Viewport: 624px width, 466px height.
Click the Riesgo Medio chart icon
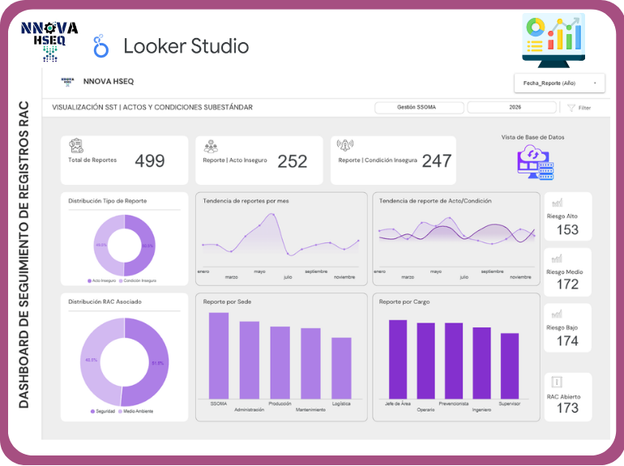(557, 259)
